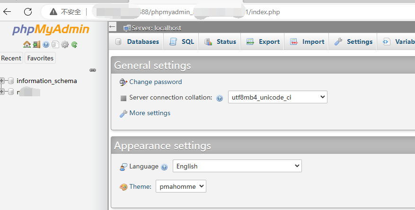This screenshot has height=210, width=415.
Task: Open the server connection collation dropdown
Action: [277, 97]
